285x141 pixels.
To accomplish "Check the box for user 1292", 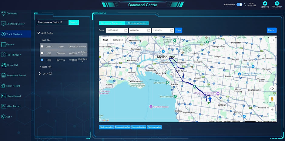I will [42, 53].
